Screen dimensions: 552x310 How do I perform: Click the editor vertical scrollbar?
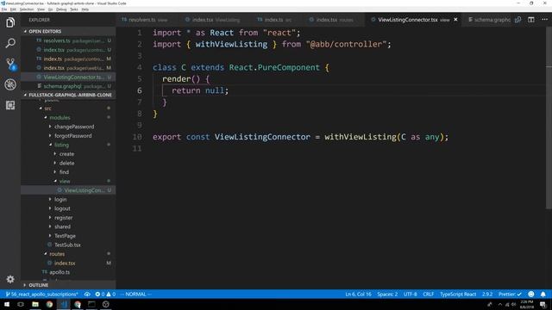(x=549, y=118)
